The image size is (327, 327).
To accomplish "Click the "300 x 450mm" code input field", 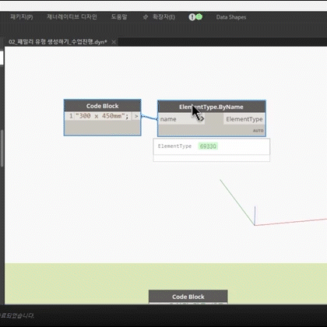I will pos(103,116).
